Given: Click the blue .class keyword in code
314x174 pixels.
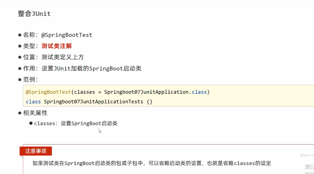Looking at the screenshot, I should point(199,92).
